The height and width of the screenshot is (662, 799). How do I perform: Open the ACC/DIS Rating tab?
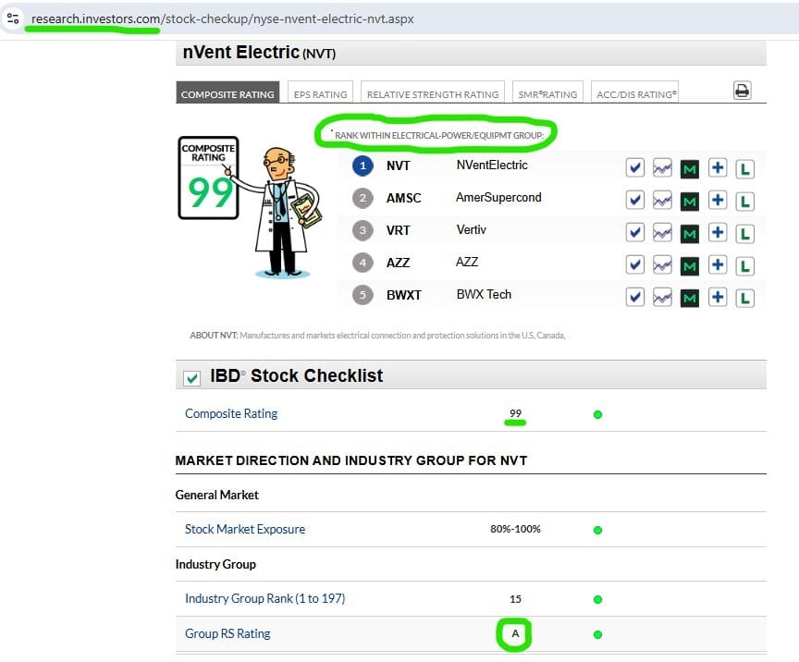pos(636,93)
